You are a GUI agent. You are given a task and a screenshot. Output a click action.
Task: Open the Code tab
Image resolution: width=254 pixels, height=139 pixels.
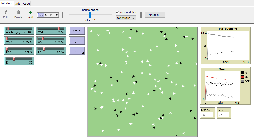point(26,4)
